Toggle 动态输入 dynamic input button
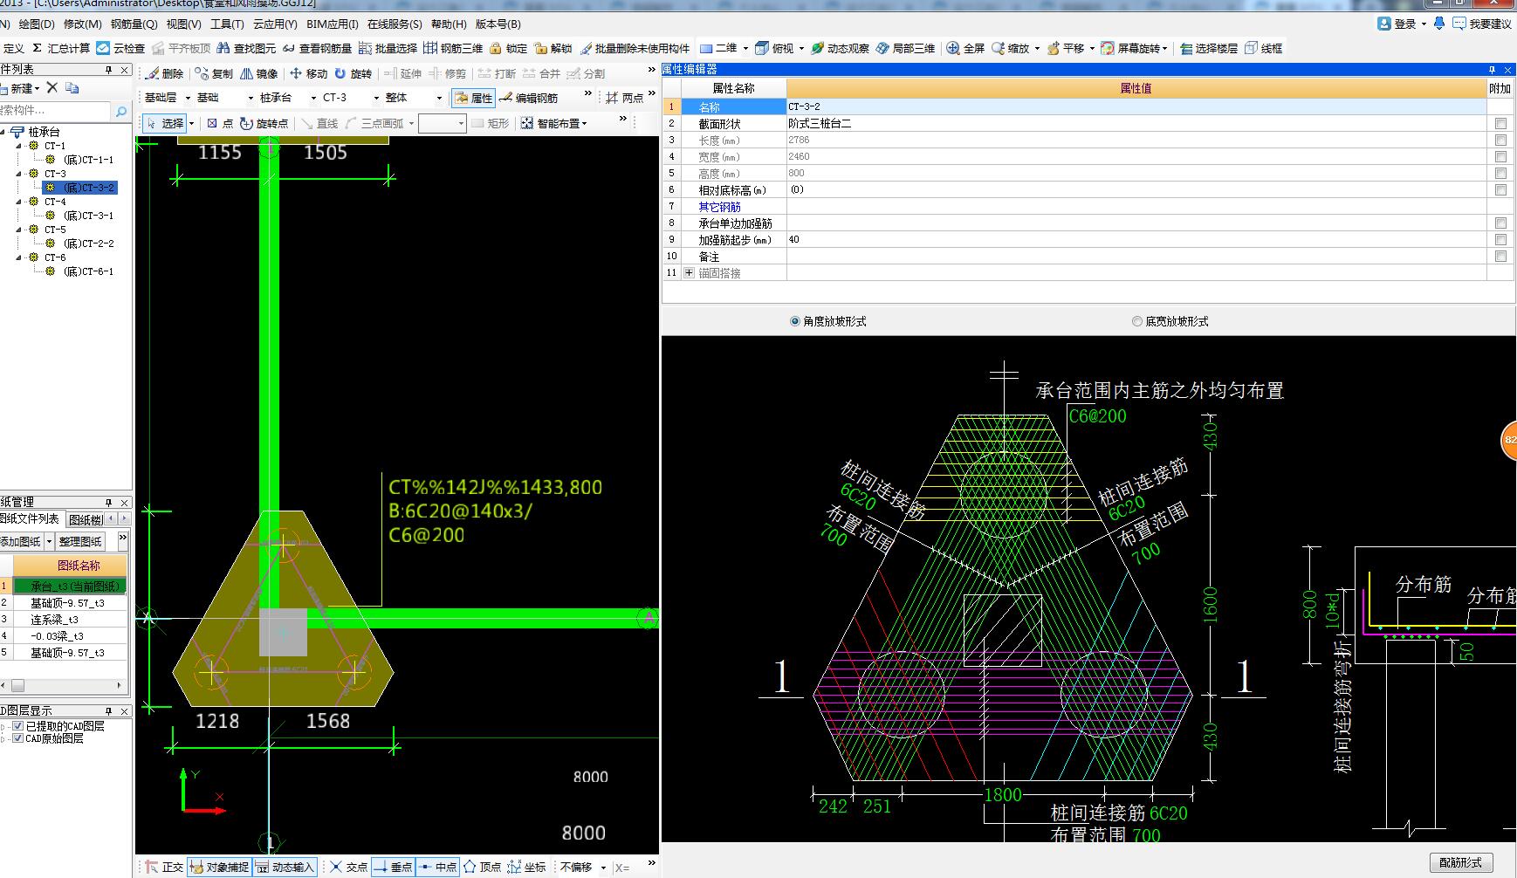Viewport: 1517px width, 878px height. tap(285, 867)
